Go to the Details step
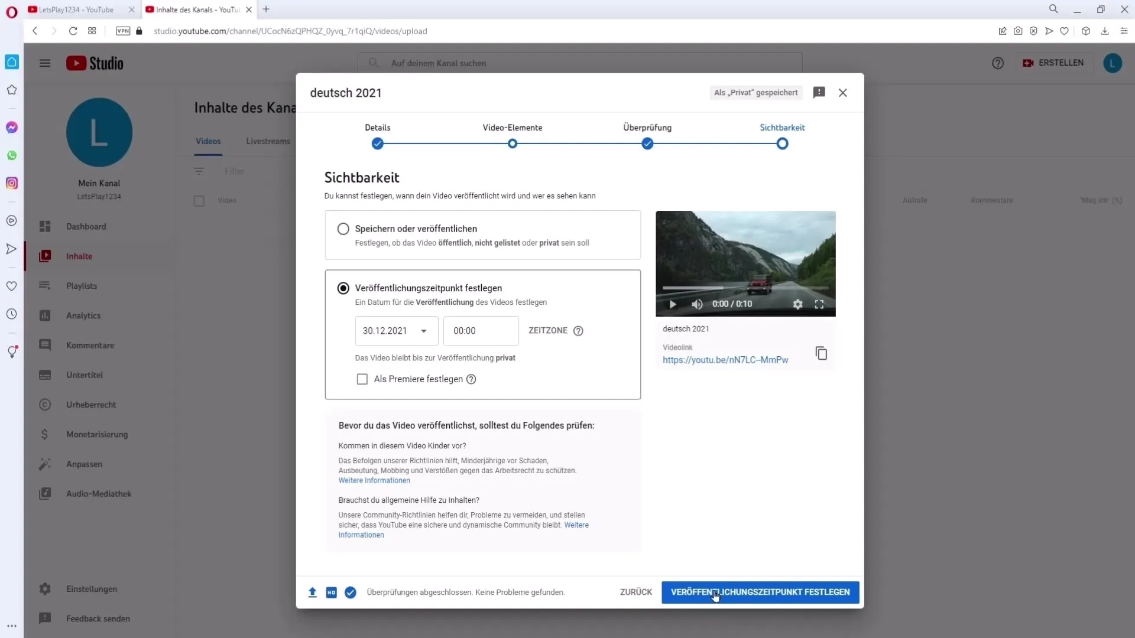1135x638 pixels. pos(377,136)
